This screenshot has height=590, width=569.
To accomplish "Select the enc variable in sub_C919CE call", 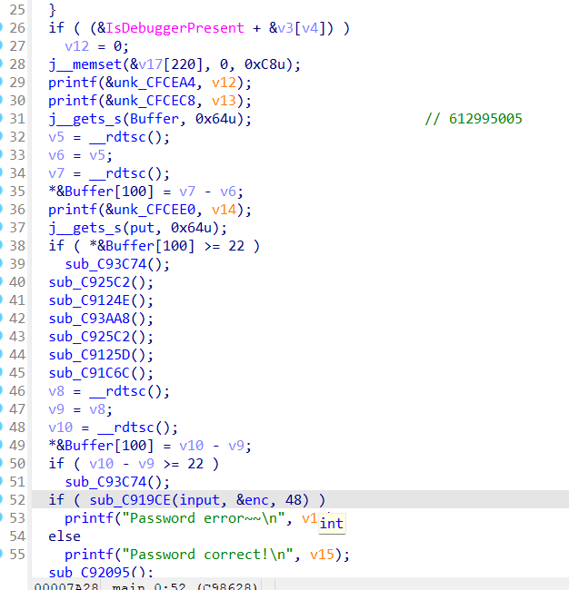I will tap(245, 500).
